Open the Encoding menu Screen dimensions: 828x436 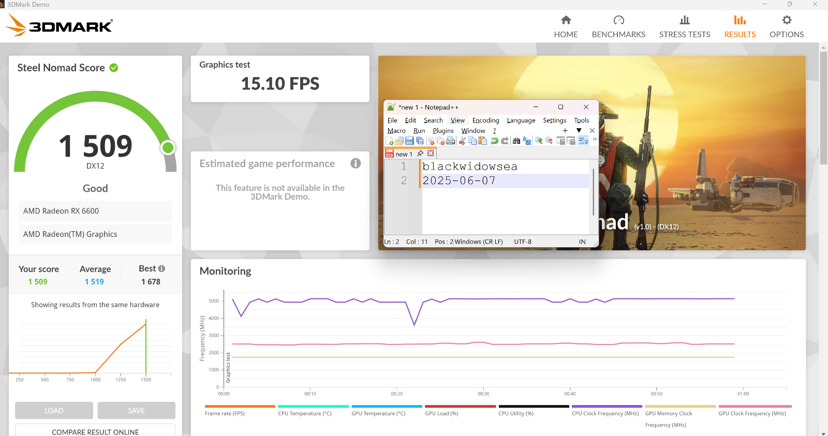coord(485,120)
